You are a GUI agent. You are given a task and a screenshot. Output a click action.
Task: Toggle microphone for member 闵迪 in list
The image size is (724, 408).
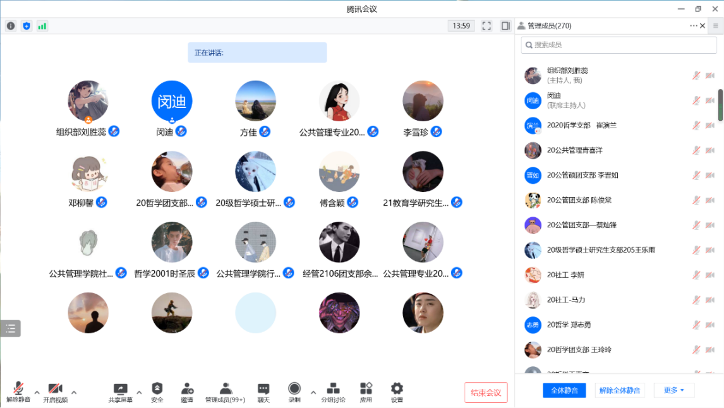point(696,100)
